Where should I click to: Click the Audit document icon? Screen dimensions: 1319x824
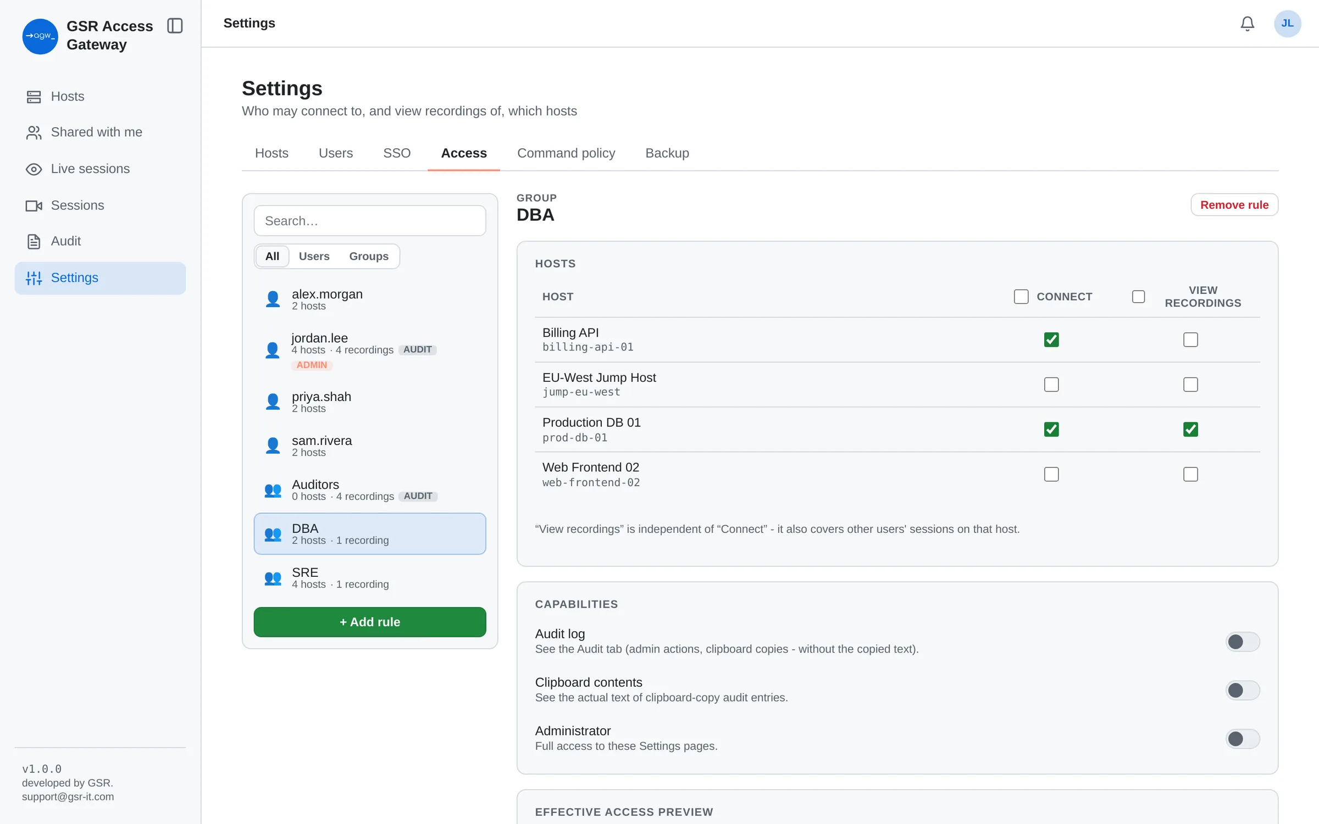point(34,241)
